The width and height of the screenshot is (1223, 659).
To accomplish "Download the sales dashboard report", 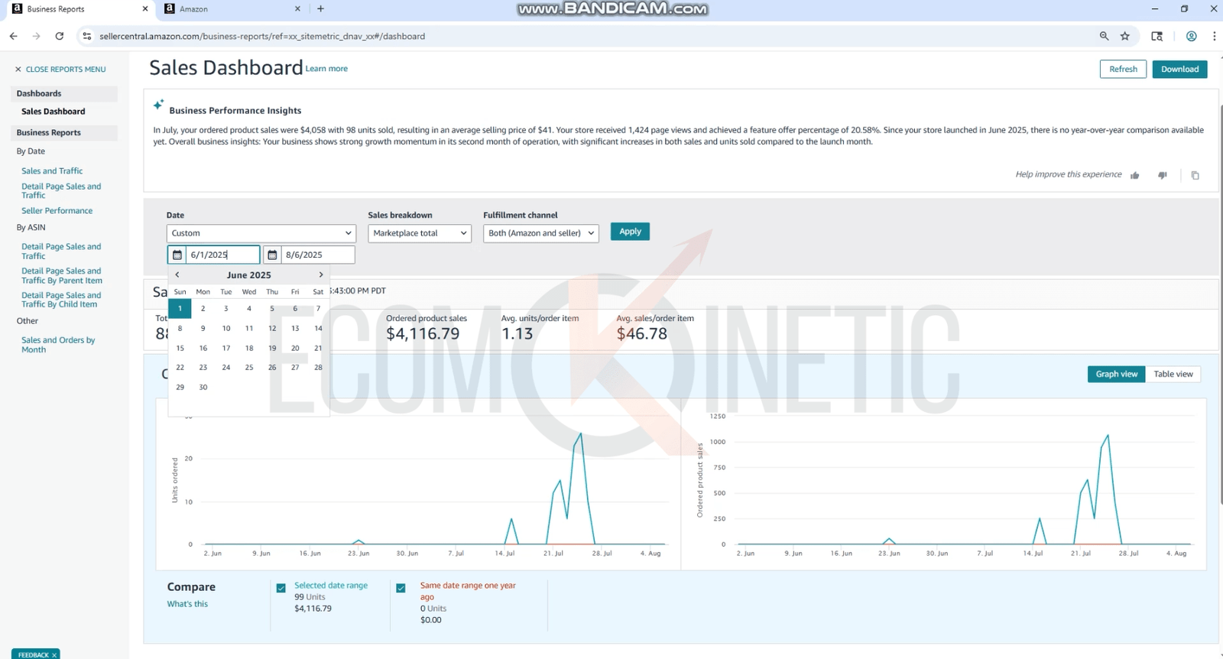I will (x=1179, y=69).
